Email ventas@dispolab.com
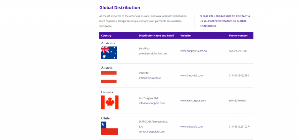Viewport: 299px width, 140px height. tap(152, 132)
